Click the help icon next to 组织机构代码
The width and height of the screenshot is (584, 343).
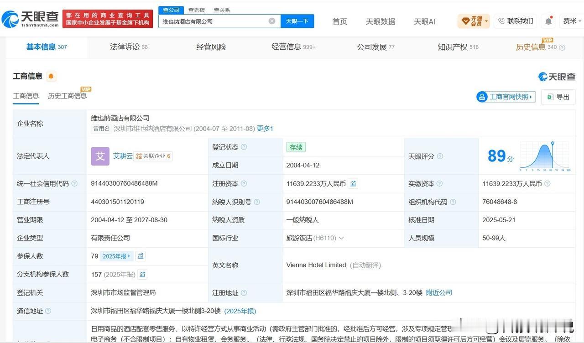453,202
